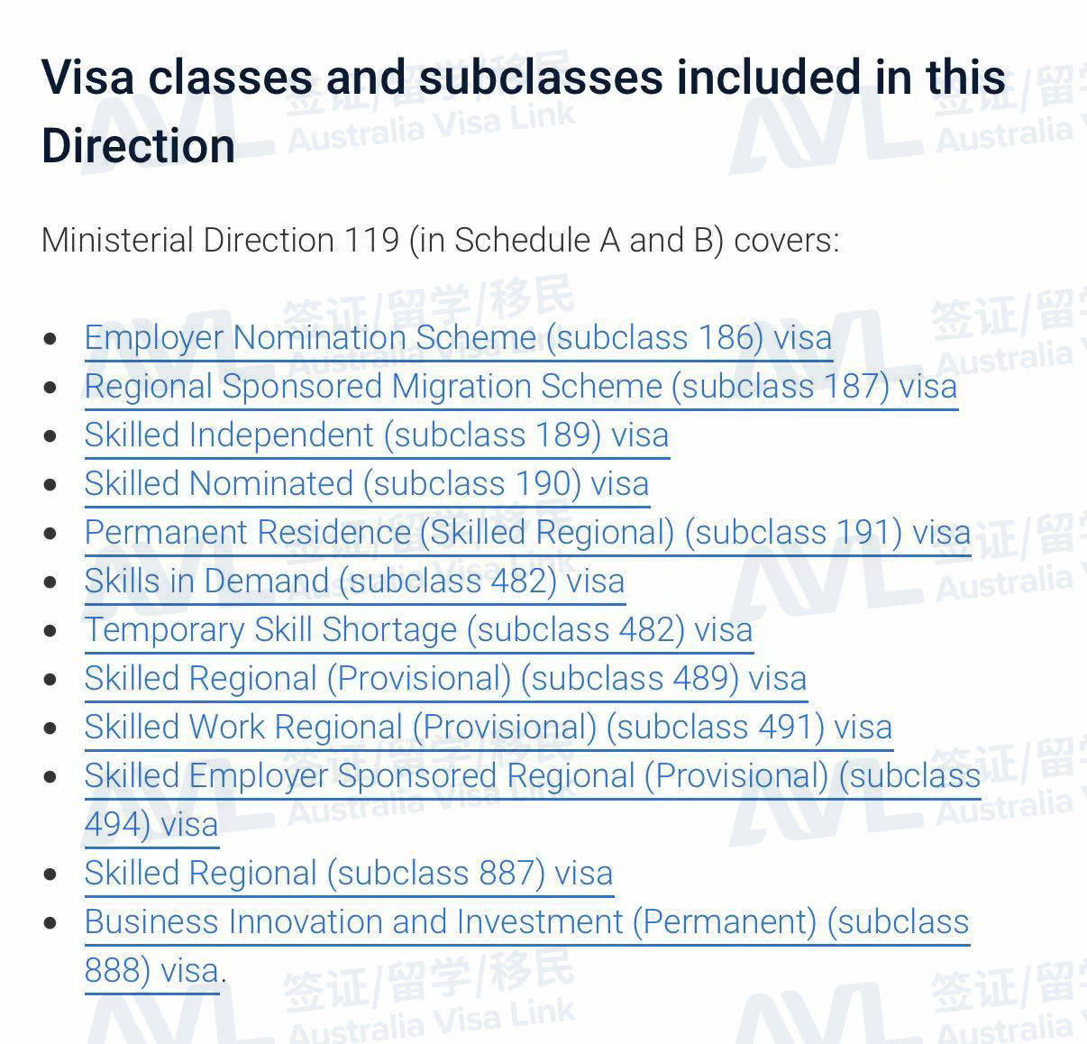Click Business Innovation and Investment Permanent link
Viewport: 1087px width, 1044px height.
527,922
